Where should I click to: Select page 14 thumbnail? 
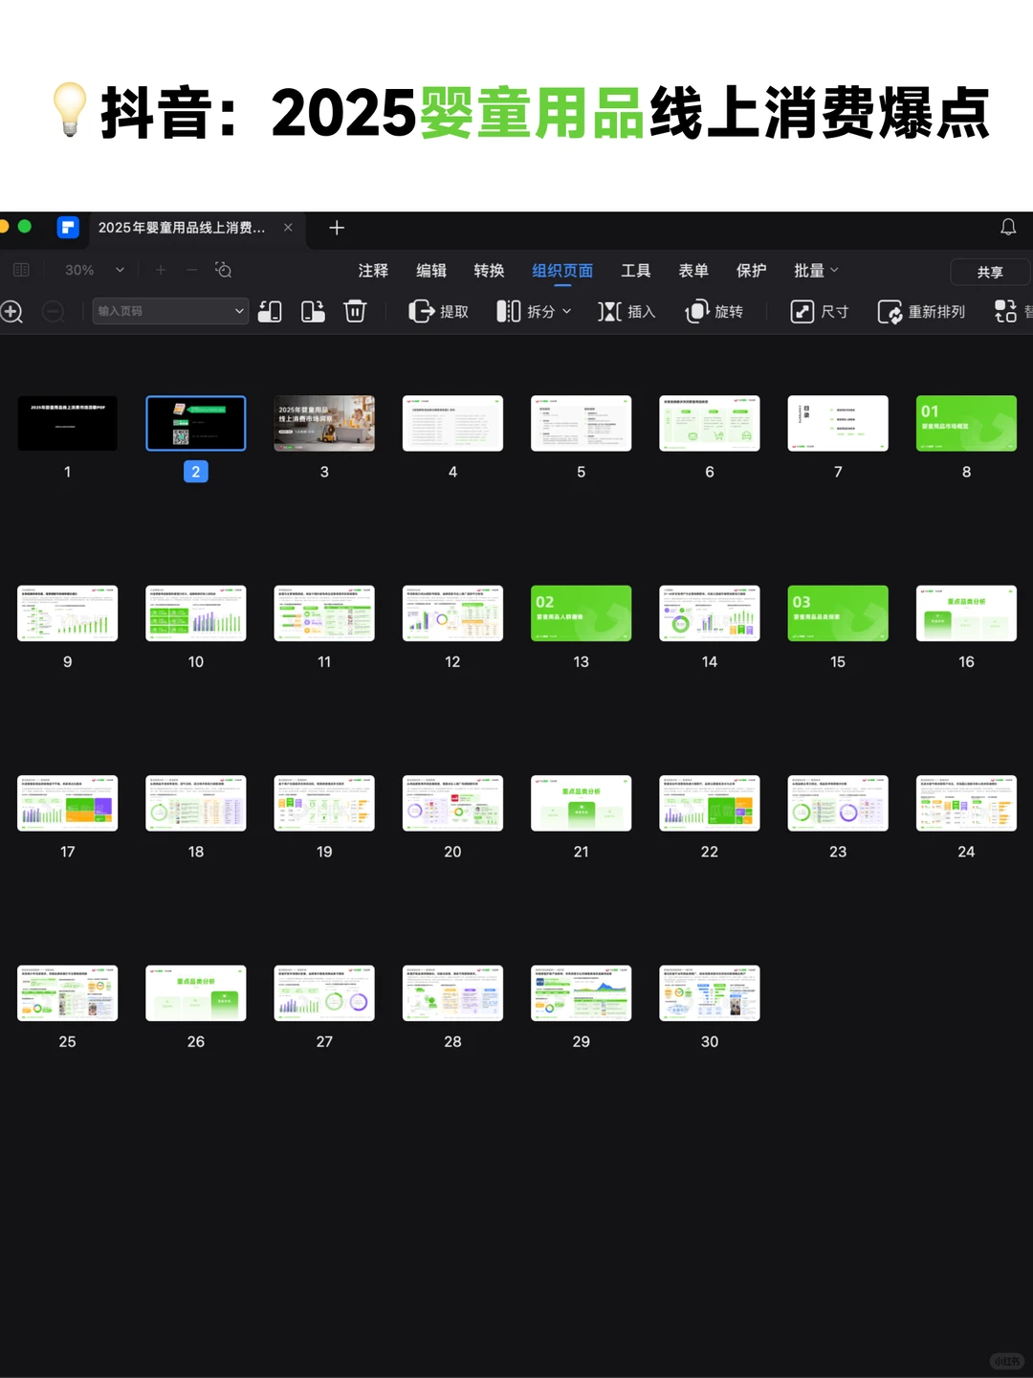pos(710,613)
